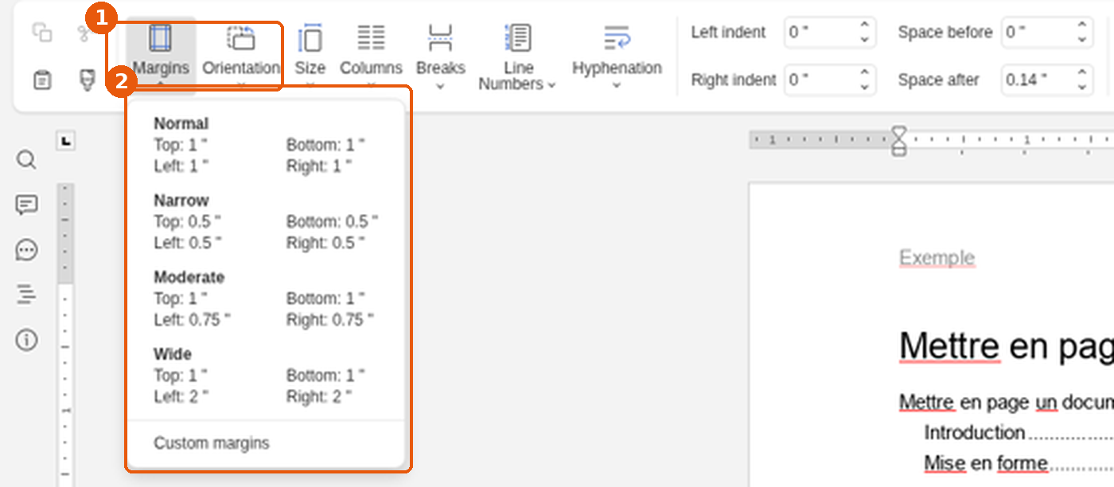Open the Columns layout menu

(x=371, y=54)
